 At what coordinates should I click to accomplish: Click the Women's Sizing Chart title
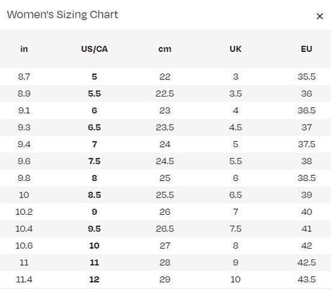pyautogui.click(x=63, y=14)
